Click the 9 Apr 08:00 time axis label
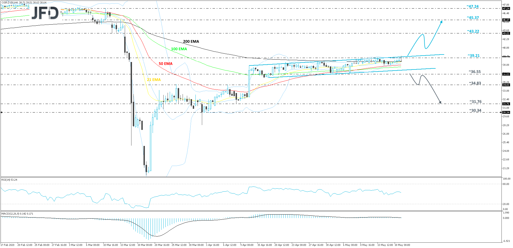Image resolution: width=513 pixels, height=248 pixels. (247, 245)
